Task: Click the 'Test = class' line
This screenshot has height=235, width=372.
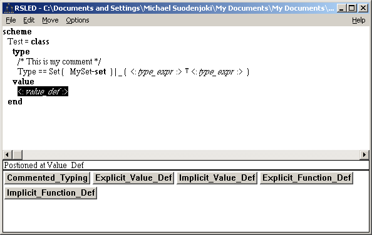Action: (28, 42)
